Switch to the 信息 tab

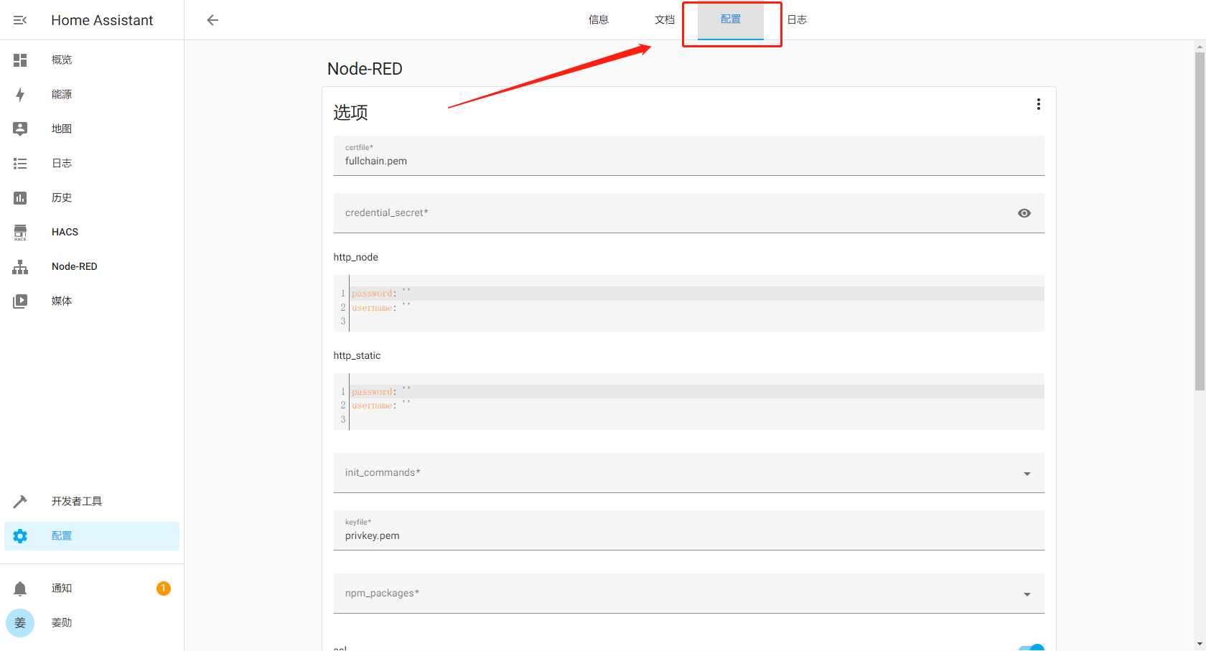599,20
